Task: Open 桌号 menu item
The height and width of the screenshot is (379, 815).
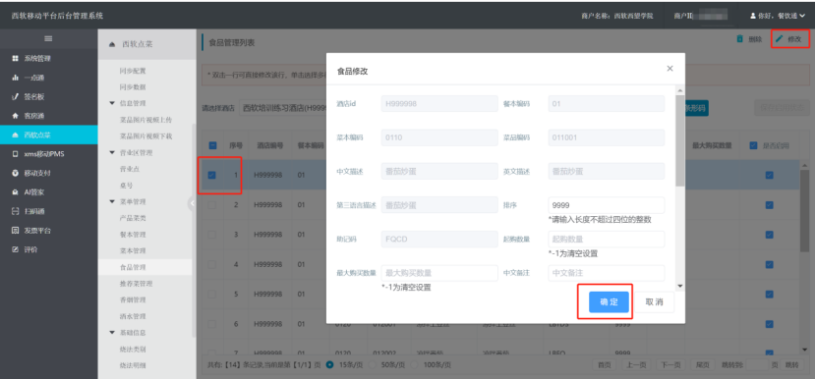Action: tap(126, 186)
